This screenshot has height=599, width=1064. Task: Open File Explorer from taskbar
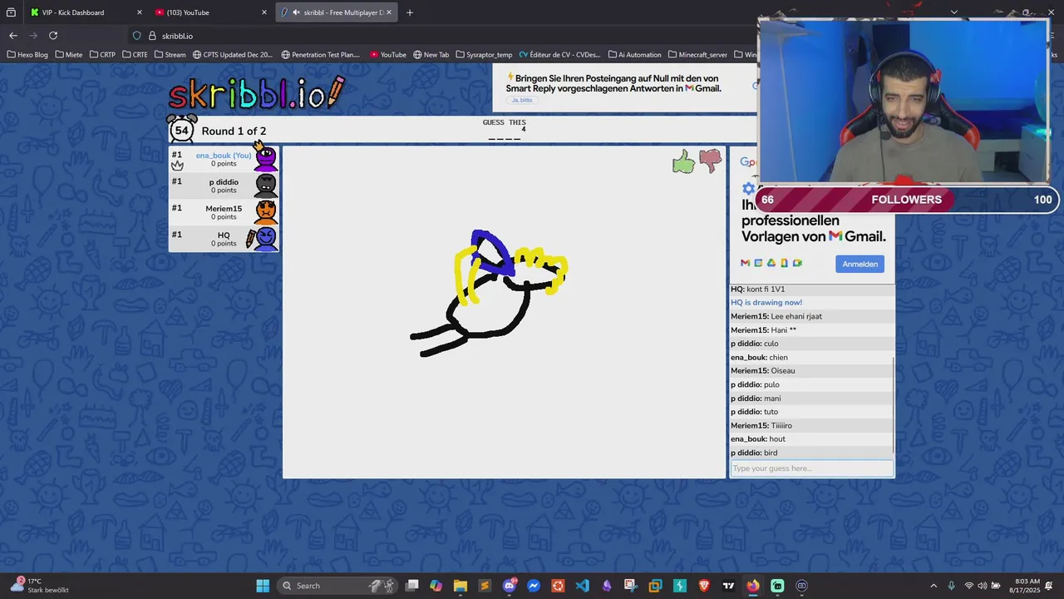[461, 586]
